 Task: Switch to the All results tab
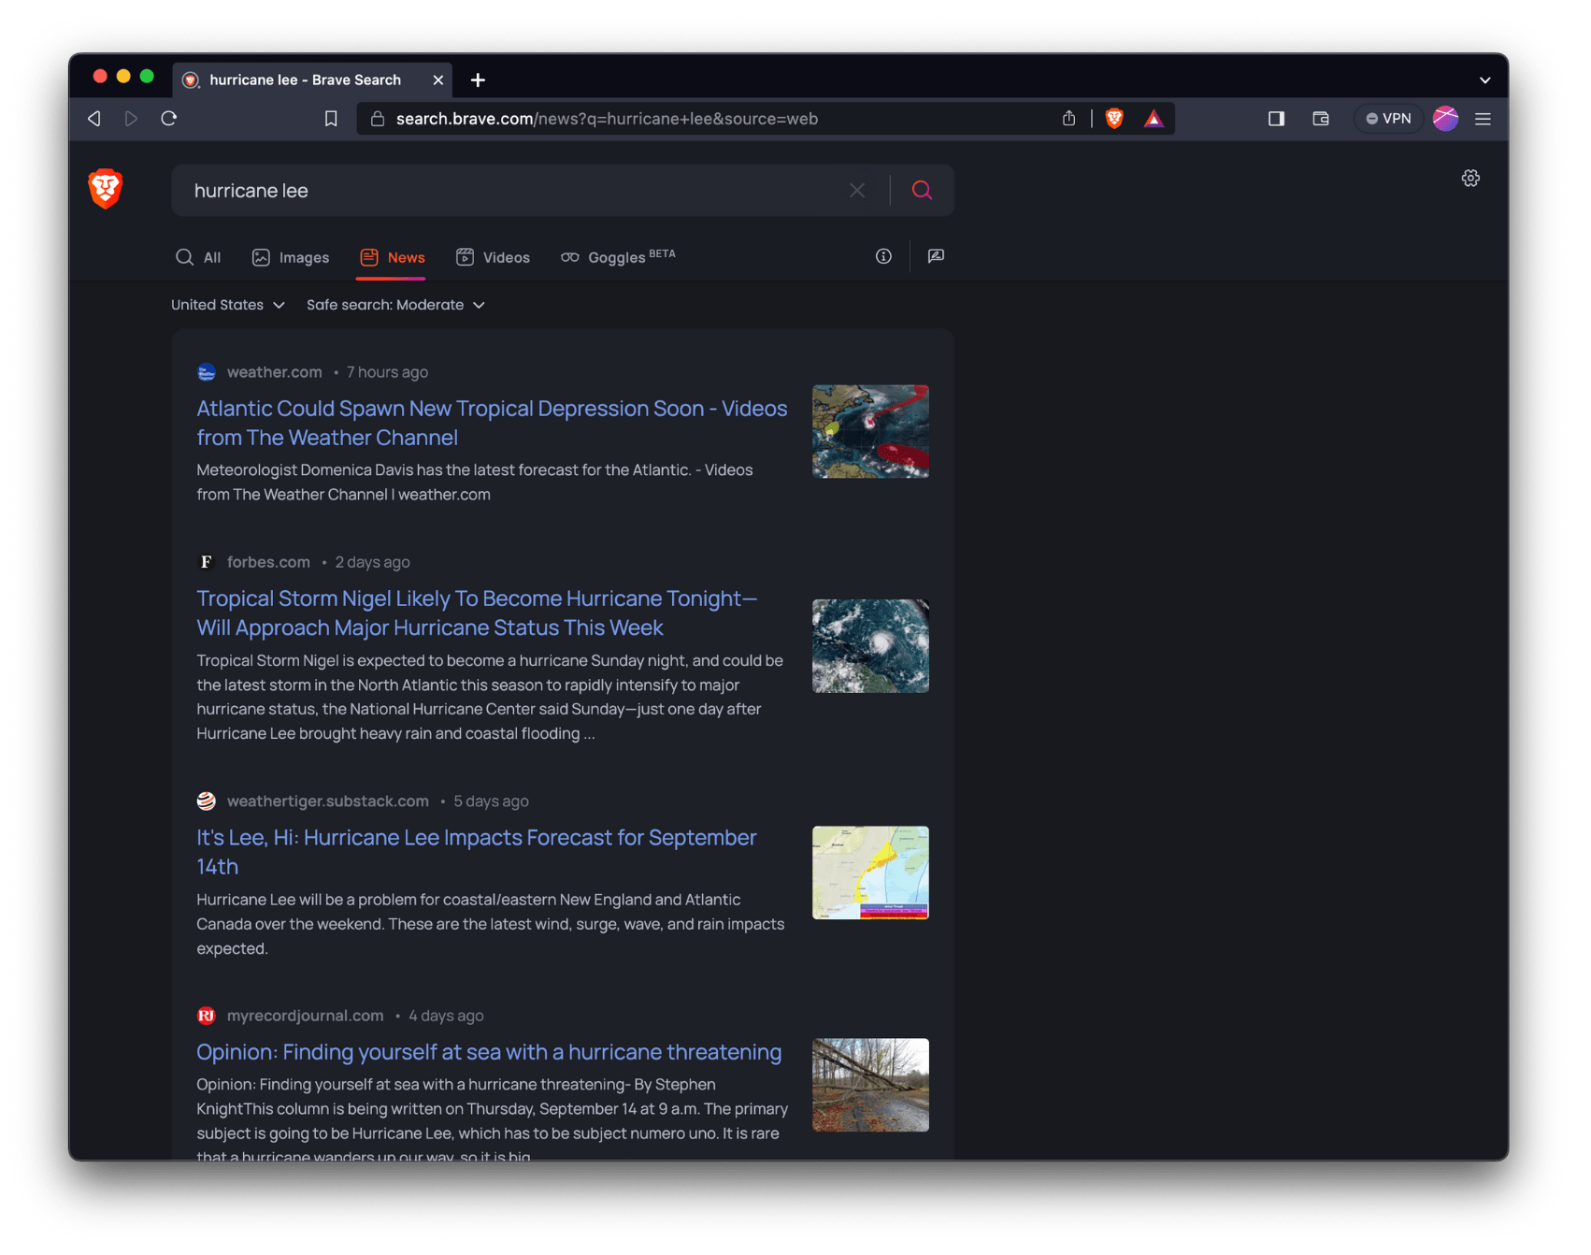tap(198, 257)
